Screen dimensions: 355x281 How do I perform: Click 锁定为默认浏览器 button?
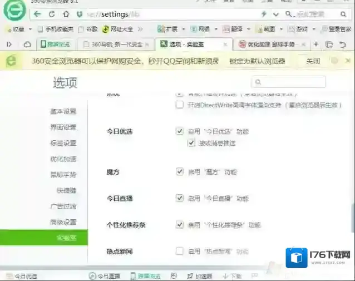pos(257,61)
